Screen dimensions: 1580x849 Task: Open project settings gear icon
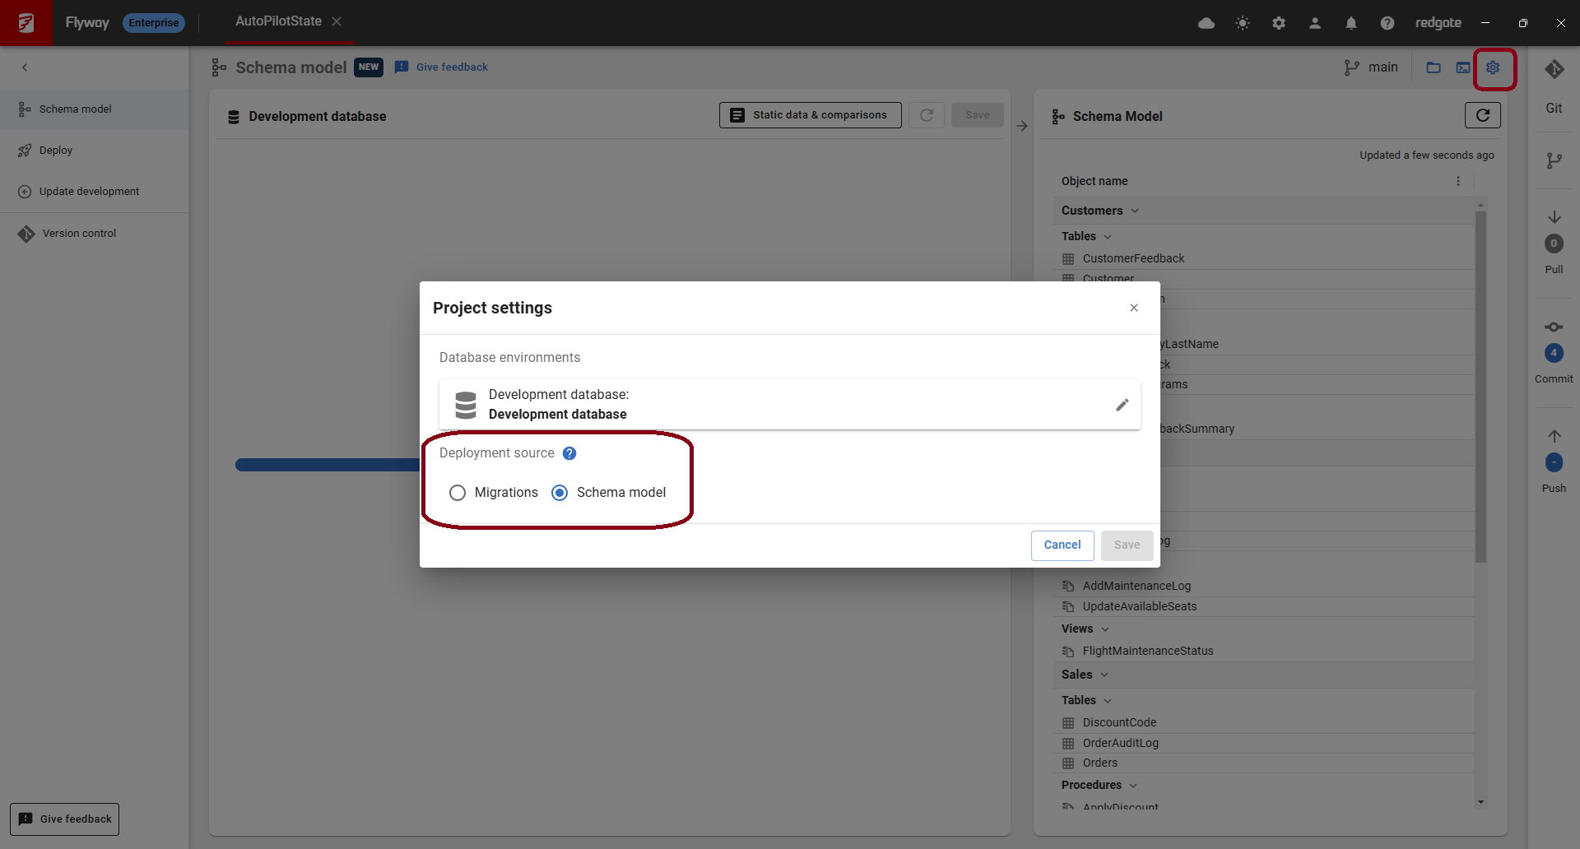pyautogui.click(x=1493, y=68)
